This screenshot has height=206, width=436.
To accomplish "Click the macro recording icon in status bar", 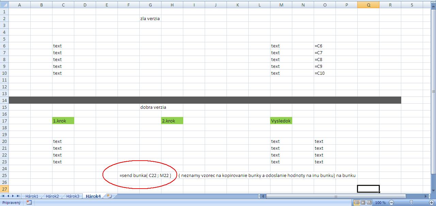I will (29, 203).
